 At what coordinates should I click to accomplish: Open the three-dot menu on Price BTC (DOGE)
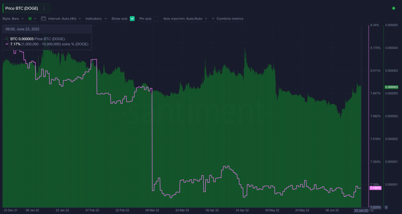point(44,8)
